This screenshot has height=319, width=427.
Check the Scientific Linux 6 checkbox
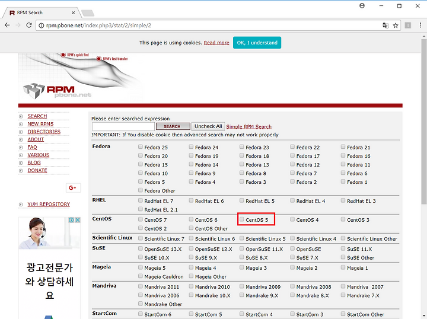[x=191, y=238]
